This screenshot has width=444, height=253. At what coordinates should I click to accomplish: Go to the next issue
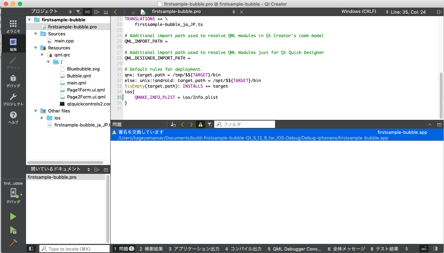[191, 124]
